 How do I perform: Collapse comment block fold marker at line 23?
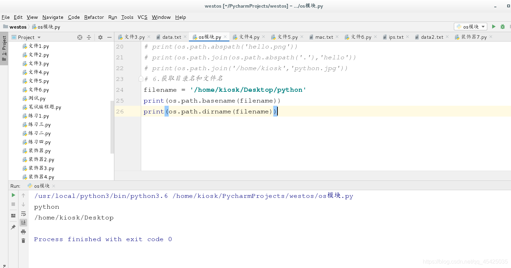[x=141, y=79]
